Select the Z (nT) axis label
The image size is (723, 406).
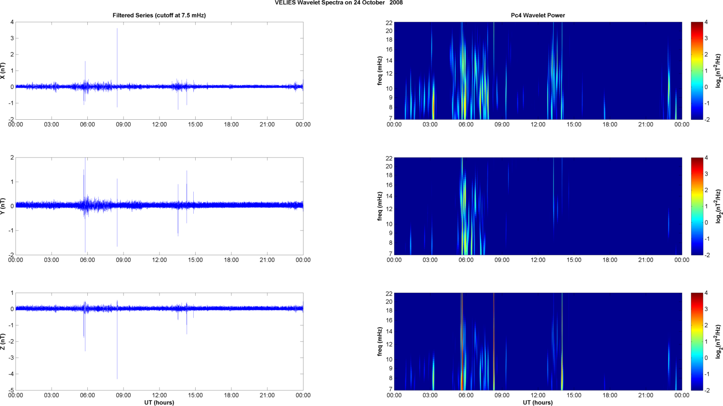click(3, 342)
